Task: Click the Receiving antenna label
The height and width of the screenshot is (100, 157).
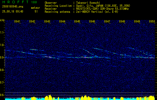Action: click(x=57, y=12)
